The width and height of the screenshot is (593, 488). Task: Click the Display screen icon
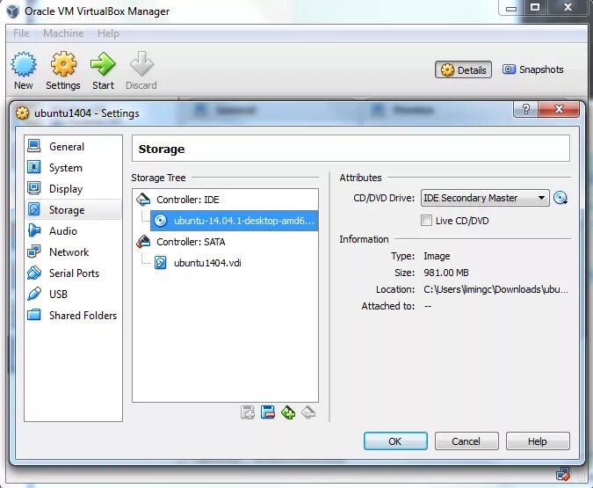point(34,188)
